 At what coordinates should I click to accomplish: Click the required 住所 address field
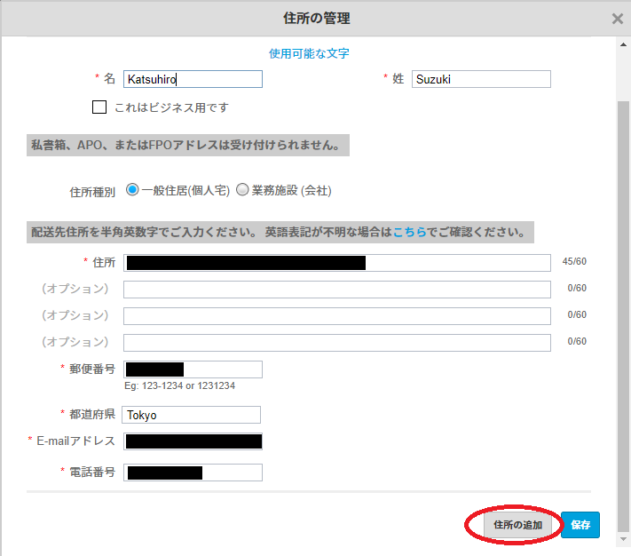337,263
